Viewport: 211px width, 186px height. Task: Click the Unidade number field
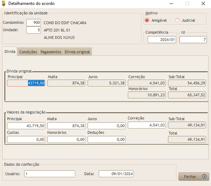34,30
